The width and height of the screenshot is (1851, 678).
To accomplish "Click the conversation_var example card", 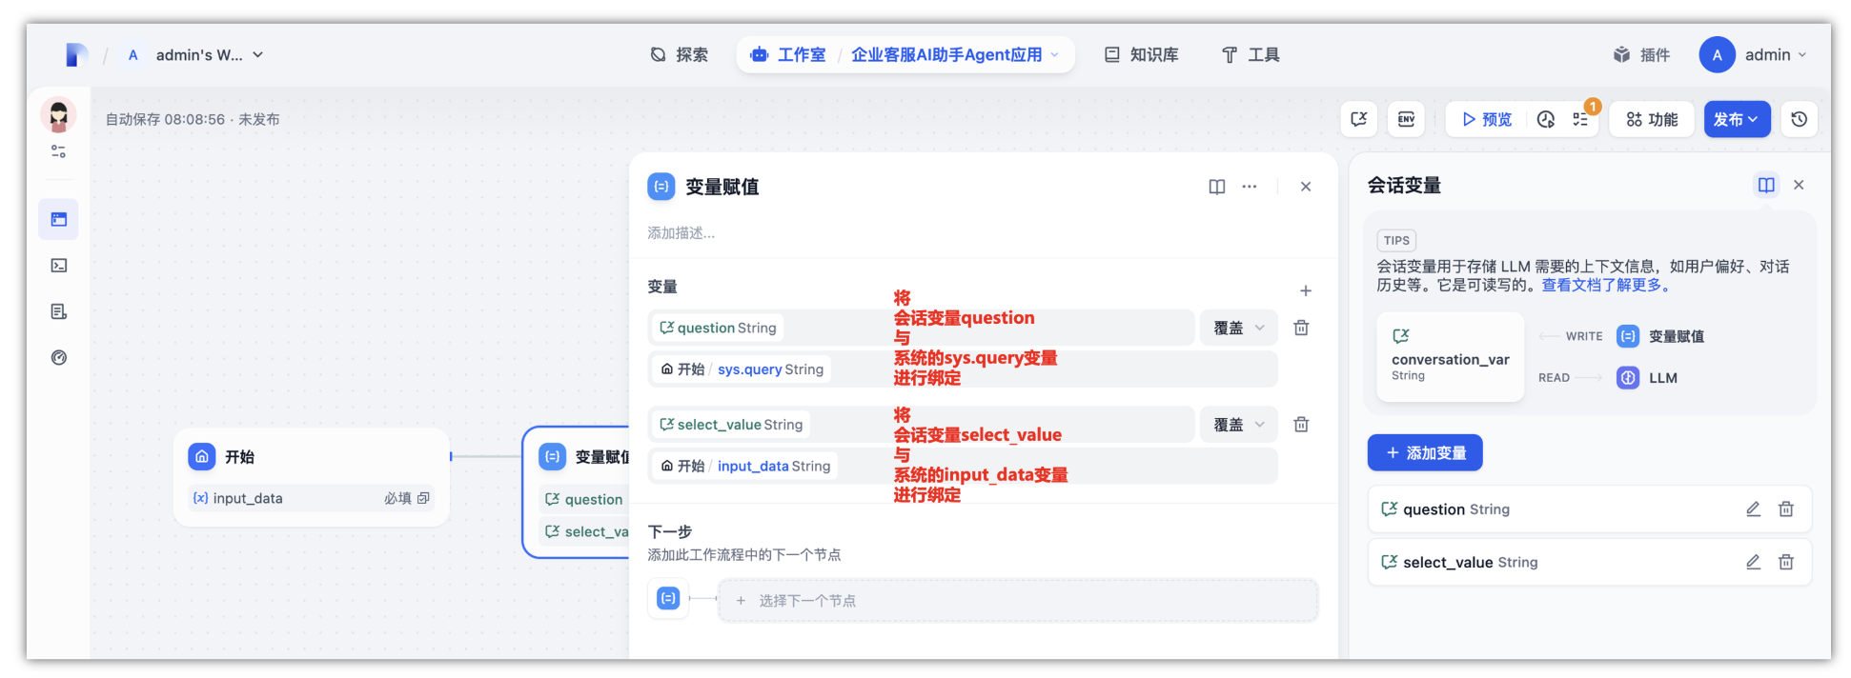I will [1450, 357].
